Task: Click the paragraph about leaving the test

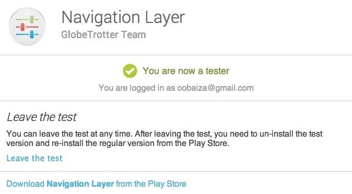Action: click(x=165, y=138)
